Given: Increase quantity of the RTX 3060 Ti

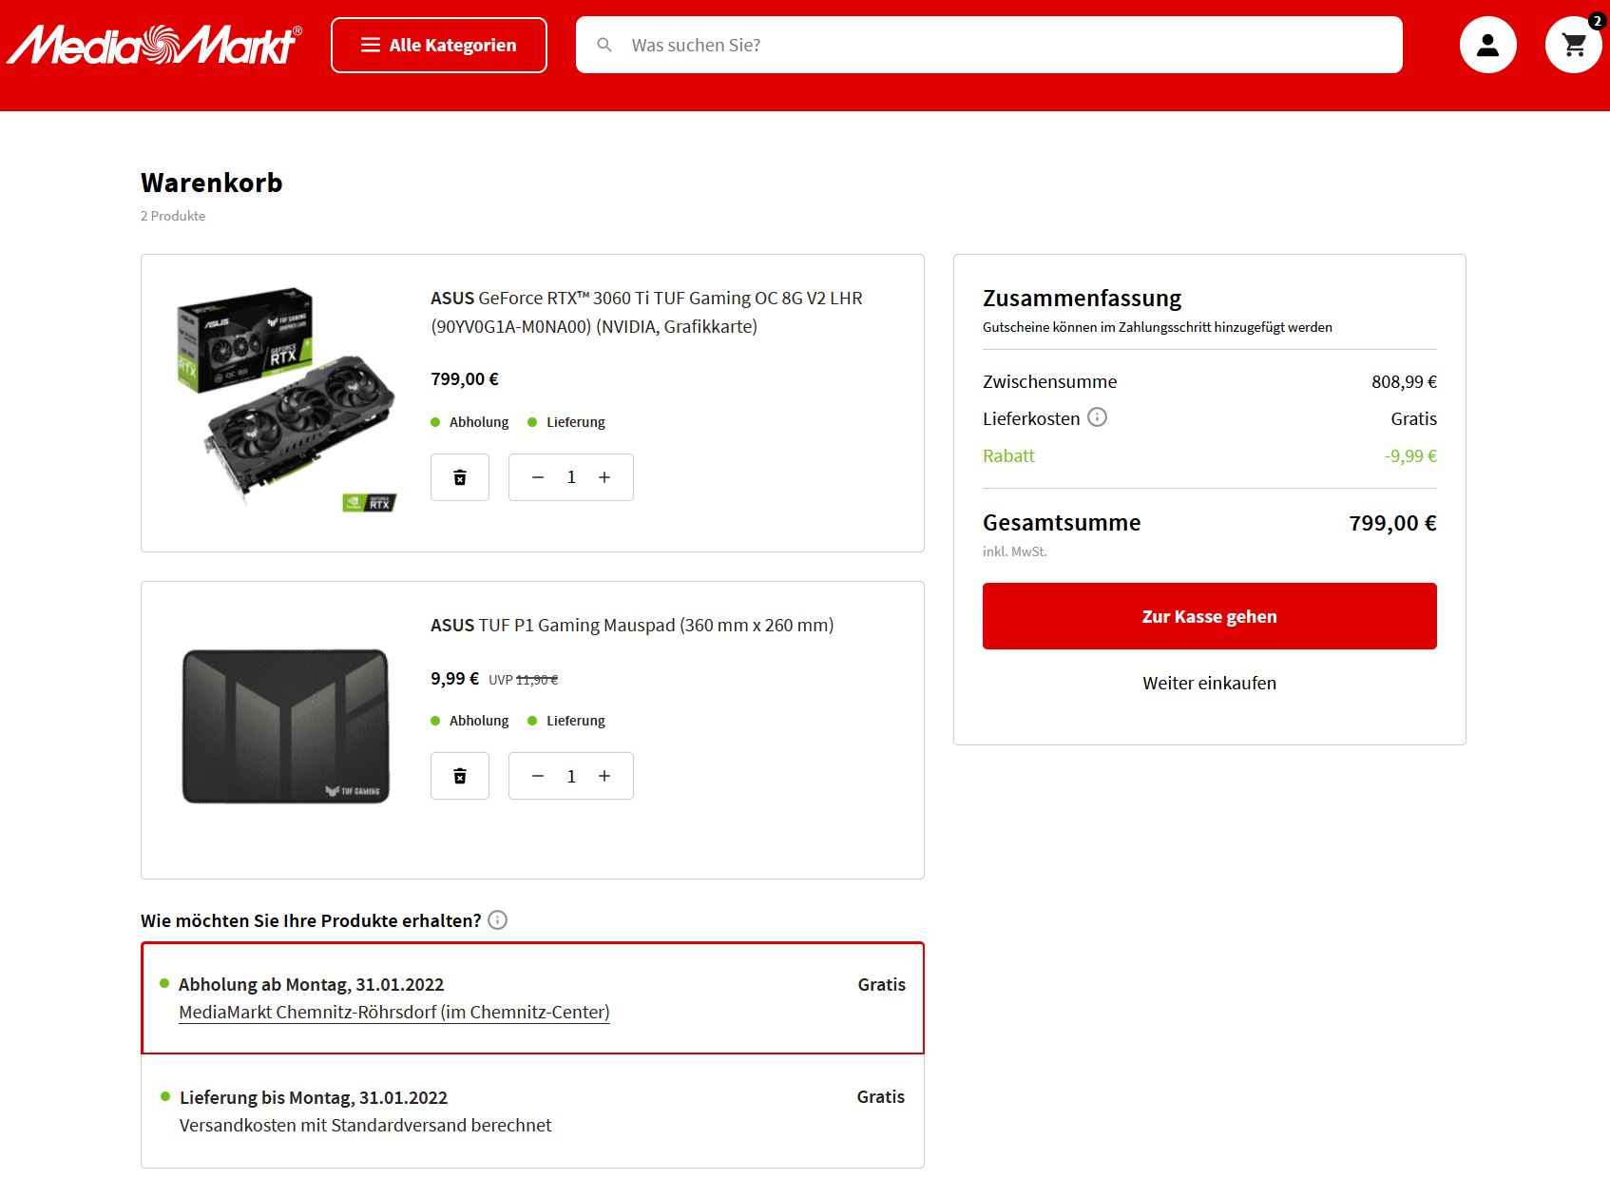Looking at the screenshot, I should coord(604,477).
